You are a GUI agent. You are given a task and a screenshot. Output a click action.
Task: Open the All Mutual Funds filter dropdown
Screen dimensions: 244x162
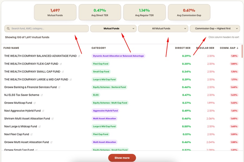tap(163, 29)
